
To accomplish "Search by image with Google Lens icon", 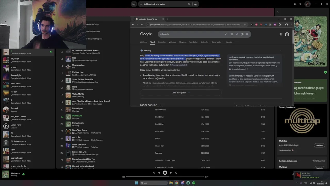I will [x=242, y=34].
